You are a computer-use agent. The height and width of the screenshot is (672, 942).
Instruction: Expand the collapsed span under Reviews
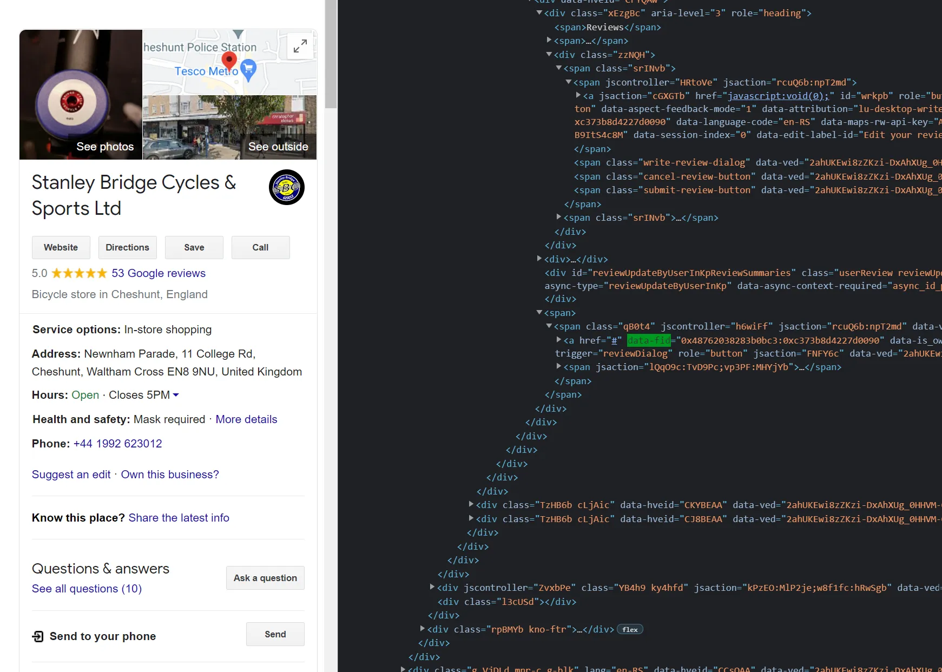coord(549,40)
